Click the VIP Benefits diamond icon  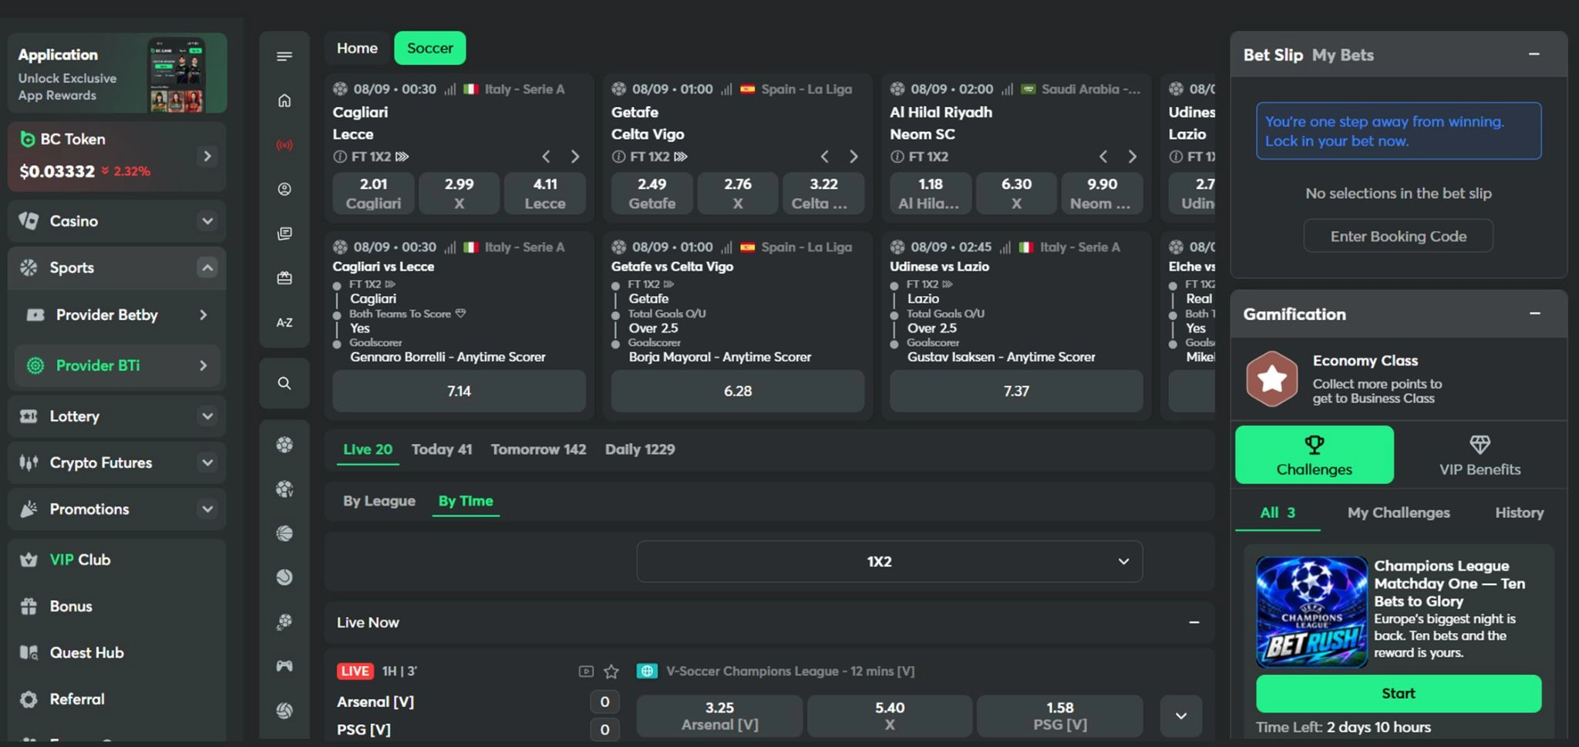click(1480, 445)
